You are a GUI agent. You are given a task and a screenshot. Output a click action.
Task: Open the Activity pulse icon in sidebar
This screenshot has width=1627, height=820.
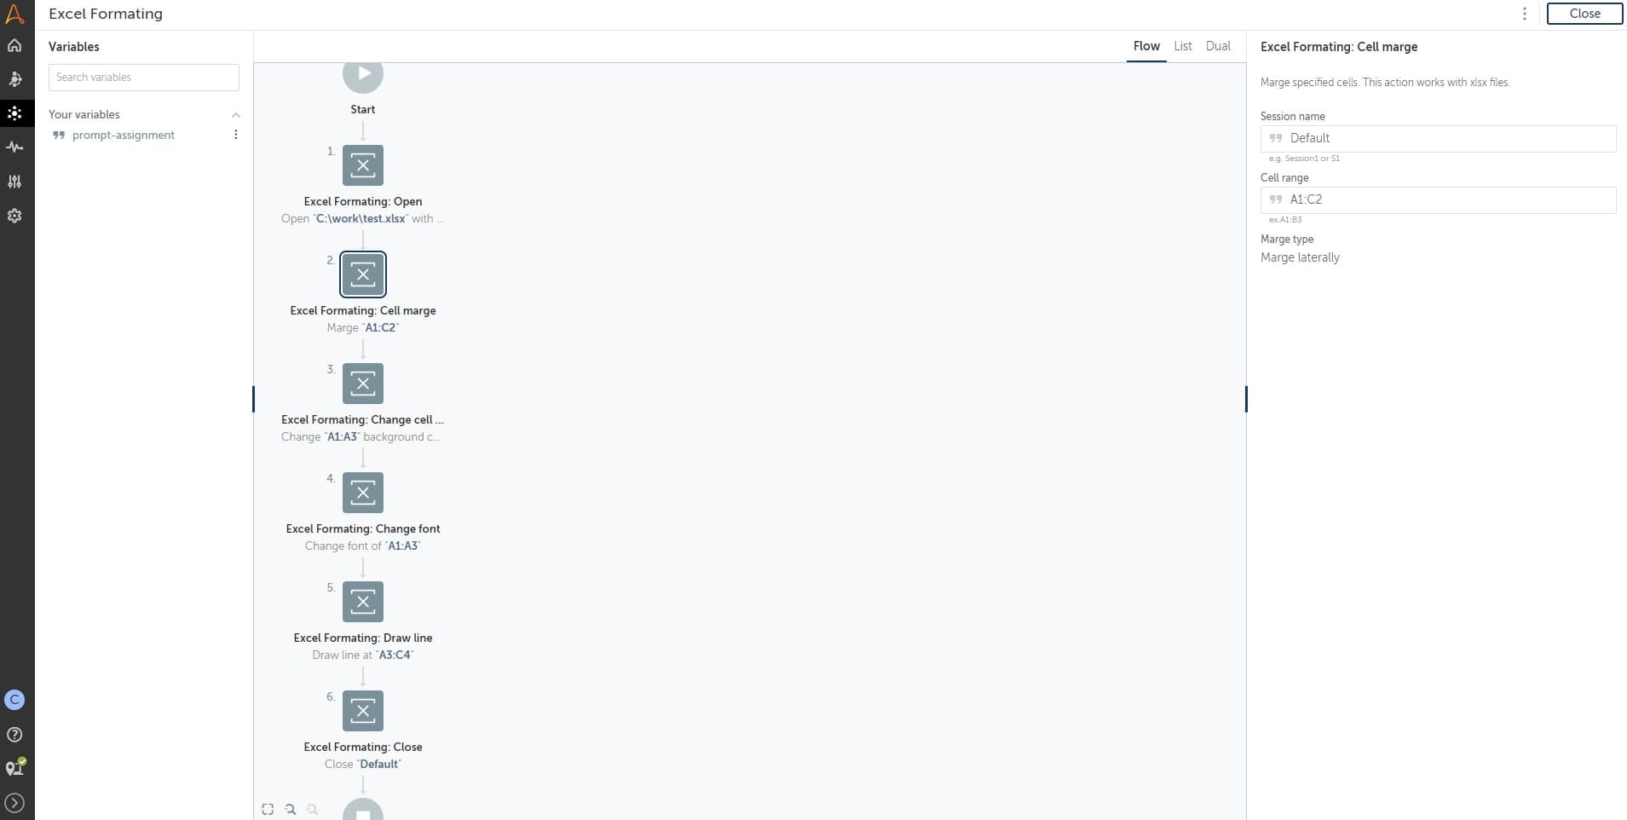coord(14,147)
